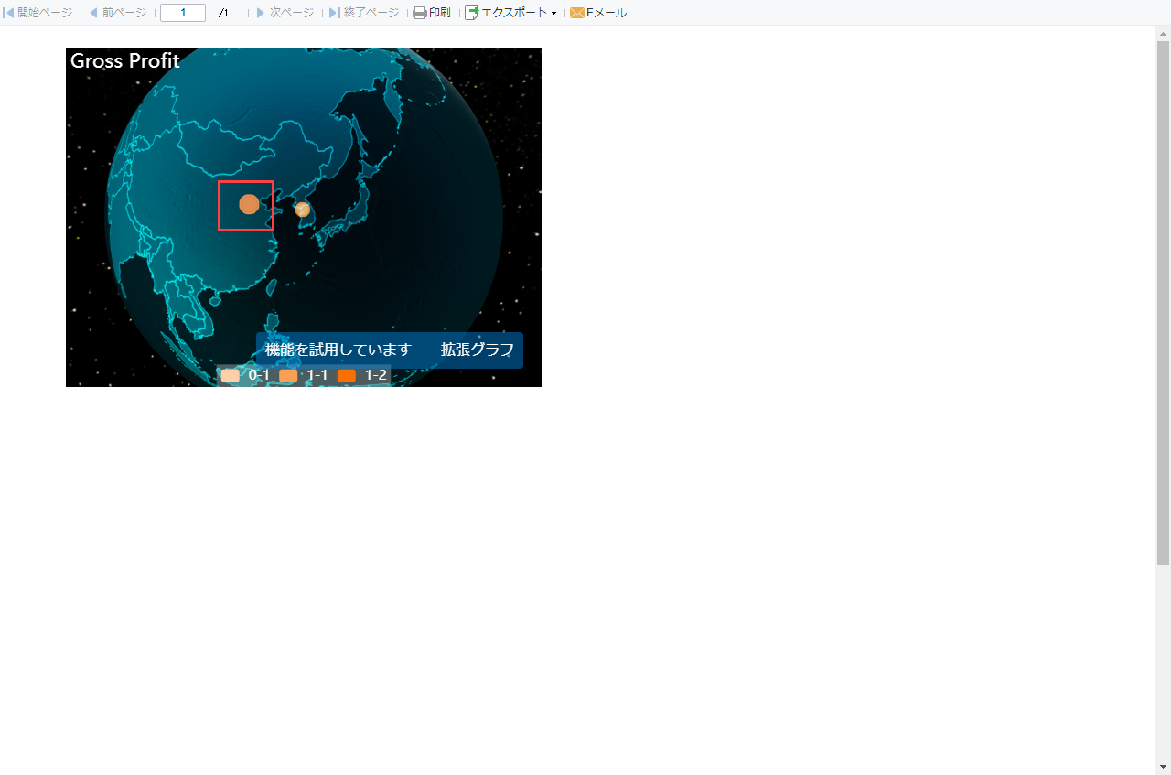1171x775 pixels.
Task: Click the 1-2 legend label text
Action: [376, 375]
